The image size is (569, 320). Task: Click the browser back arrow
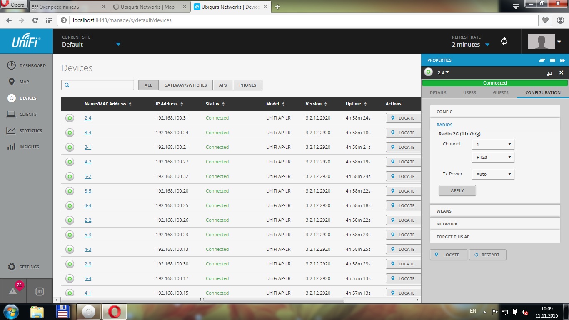(x=9, y=20)
